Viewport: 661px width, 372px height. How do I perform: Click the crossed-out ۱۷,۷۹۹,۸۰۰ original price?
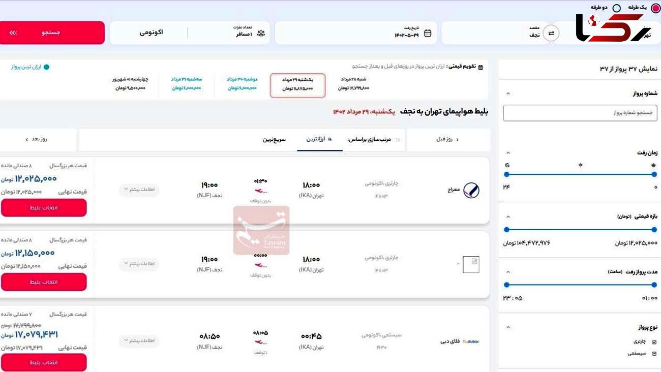click(27, 325)
